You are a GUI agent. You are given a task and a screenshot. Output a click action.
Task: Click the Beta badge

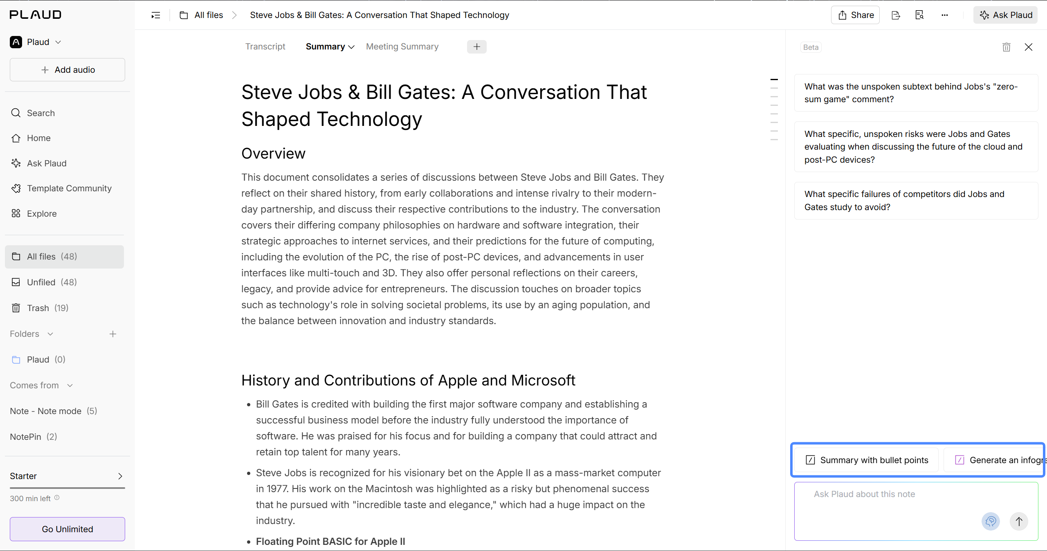[811, 47]
